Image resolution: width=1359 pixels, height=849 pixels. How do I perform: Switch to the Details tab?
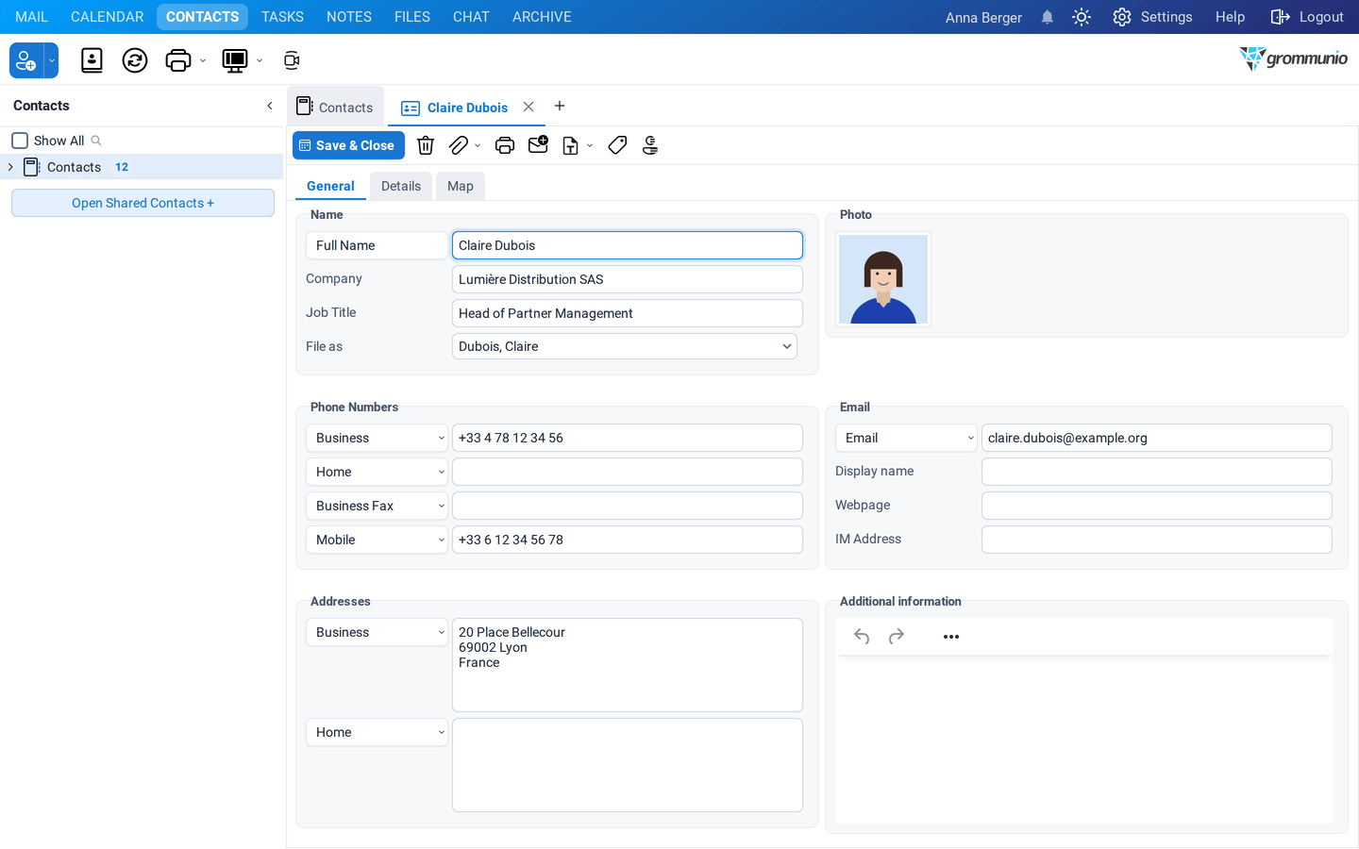(x=401, y=186)
